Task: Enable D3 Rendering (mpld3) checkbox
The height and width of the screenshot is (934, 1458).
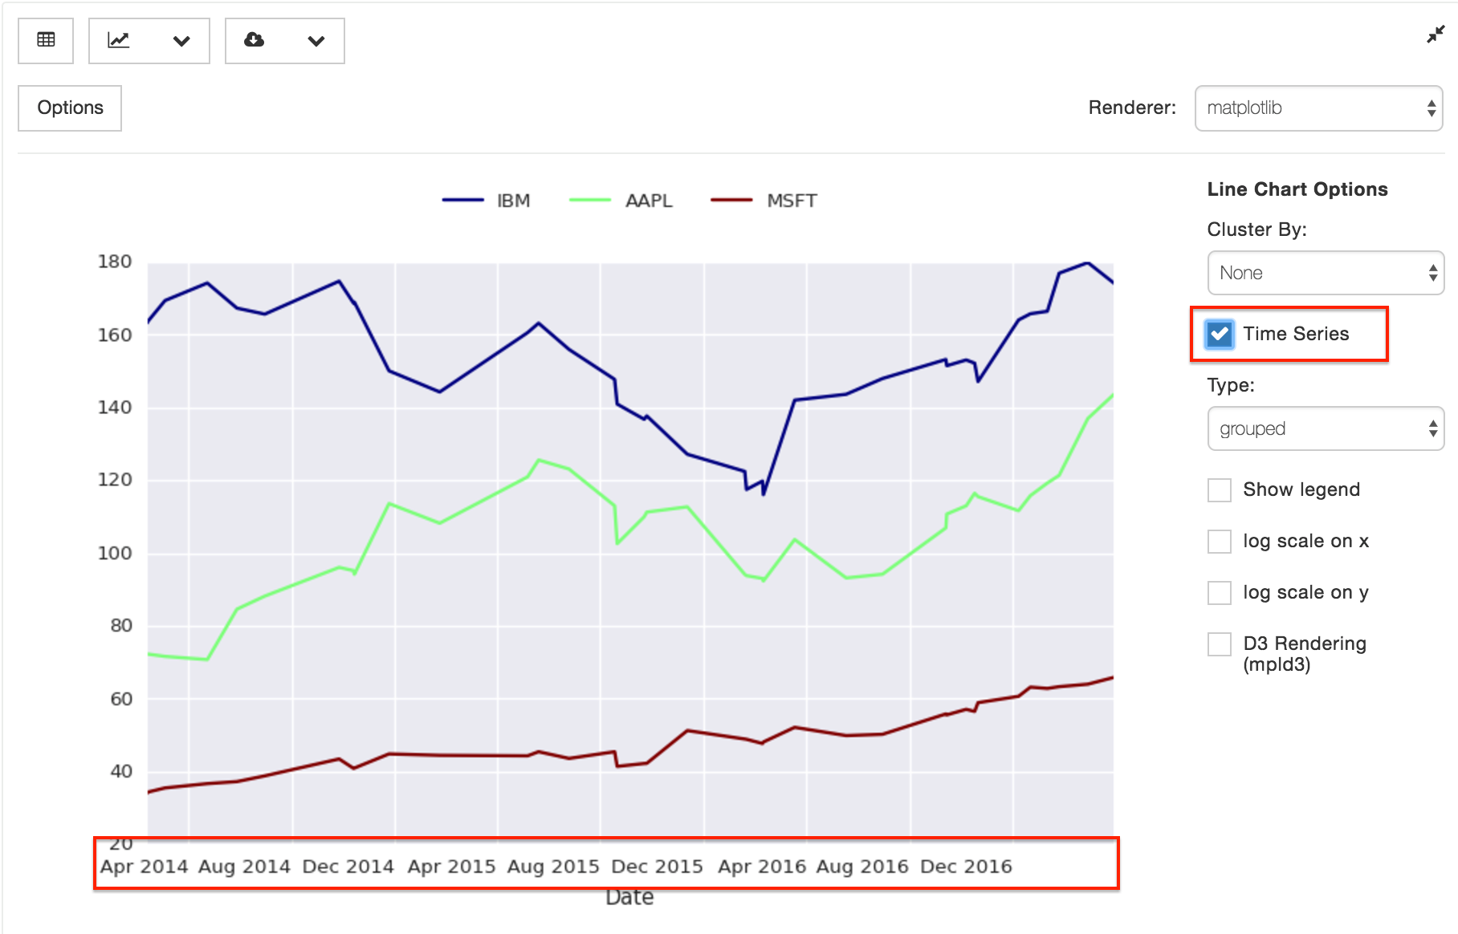Action: 1220,644
